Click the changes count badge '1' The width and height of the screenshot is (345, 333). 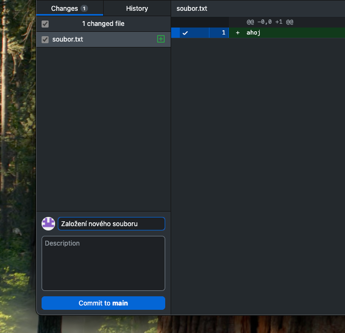pos(84,8)
